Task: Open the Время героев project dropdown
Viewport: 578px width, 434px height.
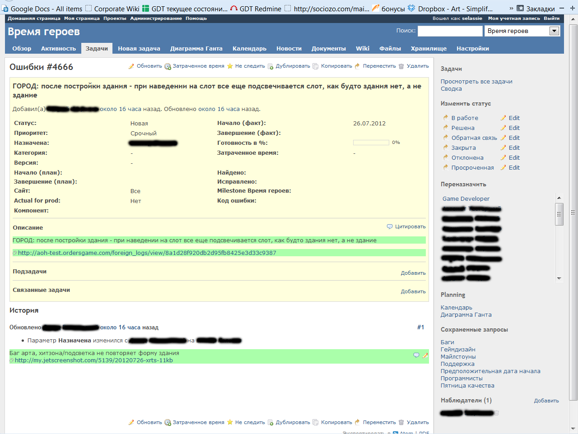Action: coord(522,31)
